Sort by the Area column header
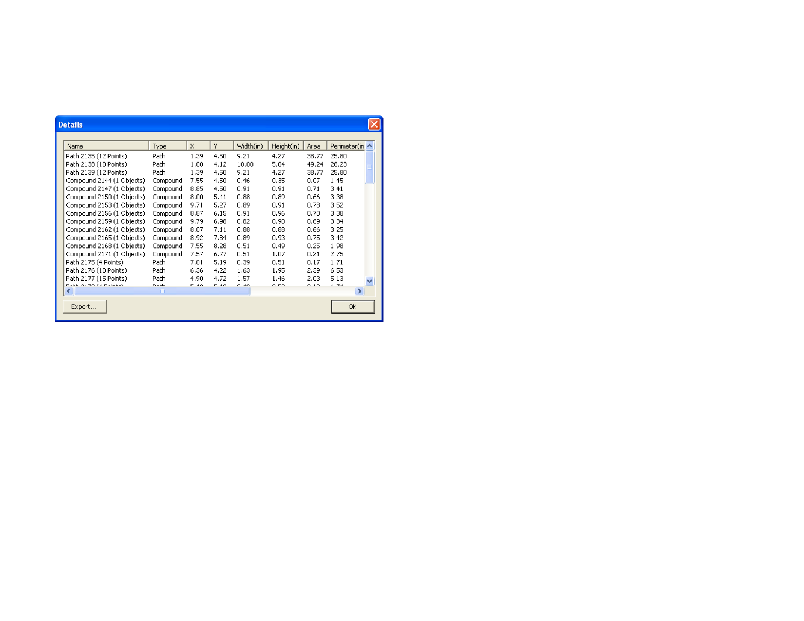The image size is (804, 621). tap(314, 146)
